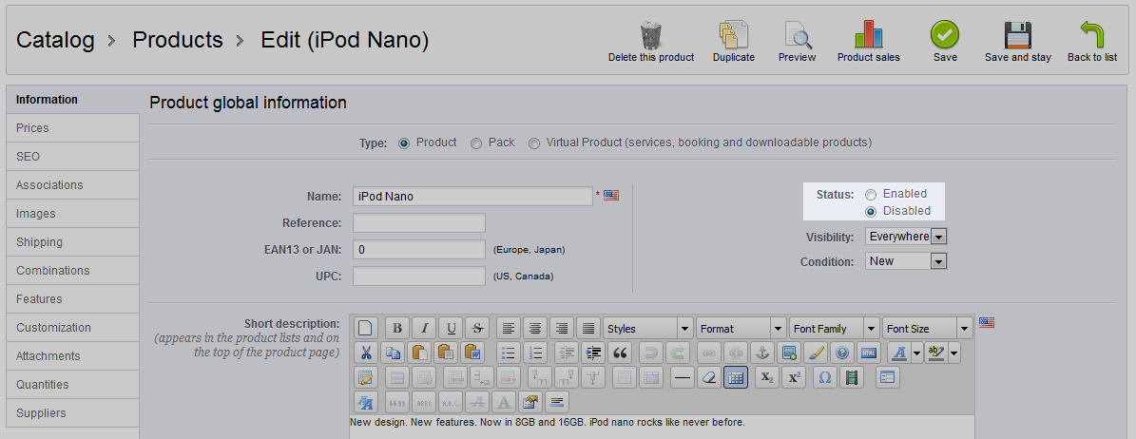Go to Products in the breadcrumb
The width and height of the screenshot is (1136, 439).
(x=178, y=39)
